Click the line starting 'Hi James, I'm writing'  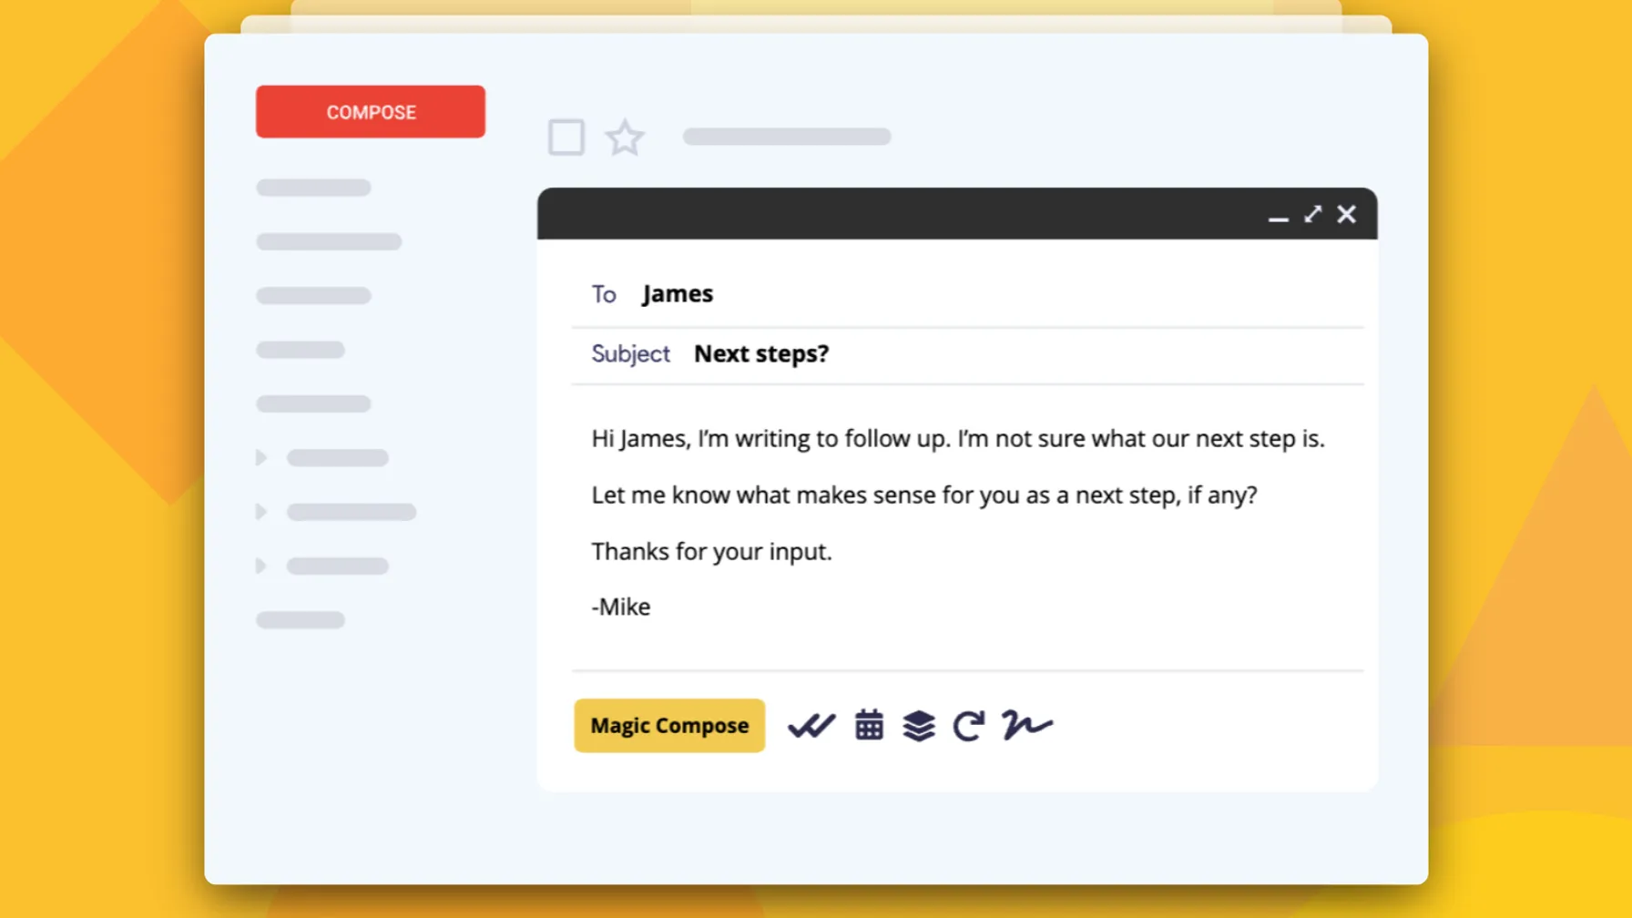point(958,439)
